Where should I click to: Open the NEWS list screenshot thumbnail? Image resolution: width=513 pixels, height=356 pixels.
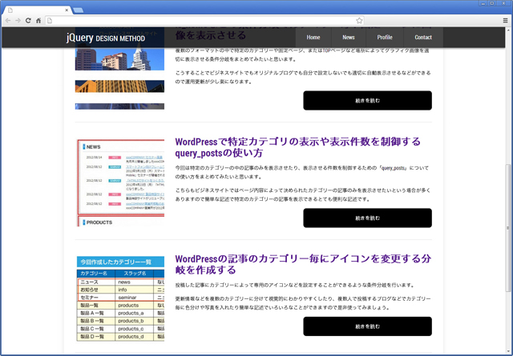pyautogui.click(x=120, y=183)
